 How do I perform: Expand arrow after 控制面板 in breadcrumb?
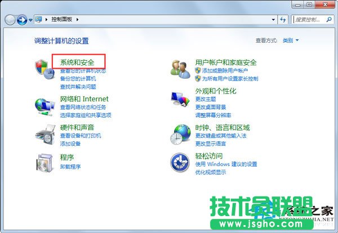pos(77,19)
